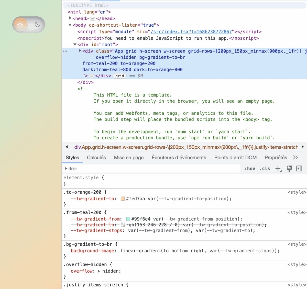This screenshot has height=289, width=307.
Task: Click the .from-teal-200 selector
Action: point(82,212)
